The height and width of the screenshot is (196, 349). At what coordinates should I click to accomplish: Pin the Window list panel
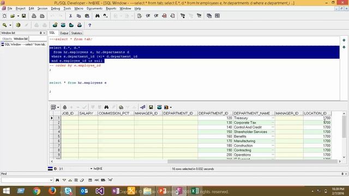pos(40,33)
